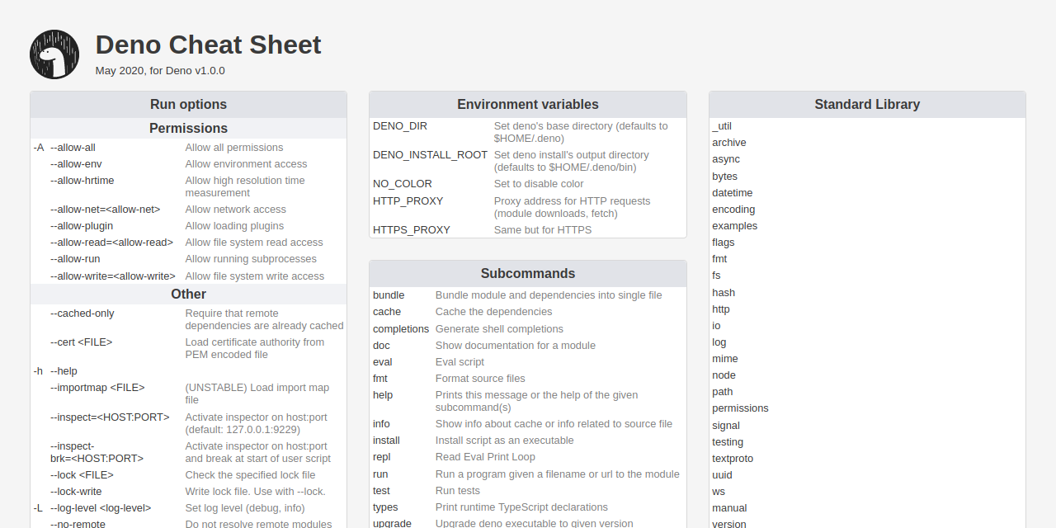
Task: Click the 'Standard Library' panel header
Action: click(x=866, y=104)
